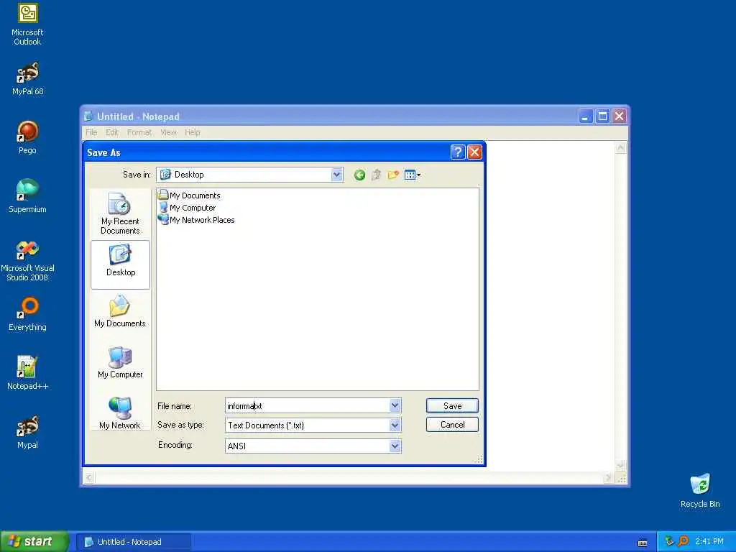
Task: Expand the Encoding dropdown
Action: click(395, 446)
